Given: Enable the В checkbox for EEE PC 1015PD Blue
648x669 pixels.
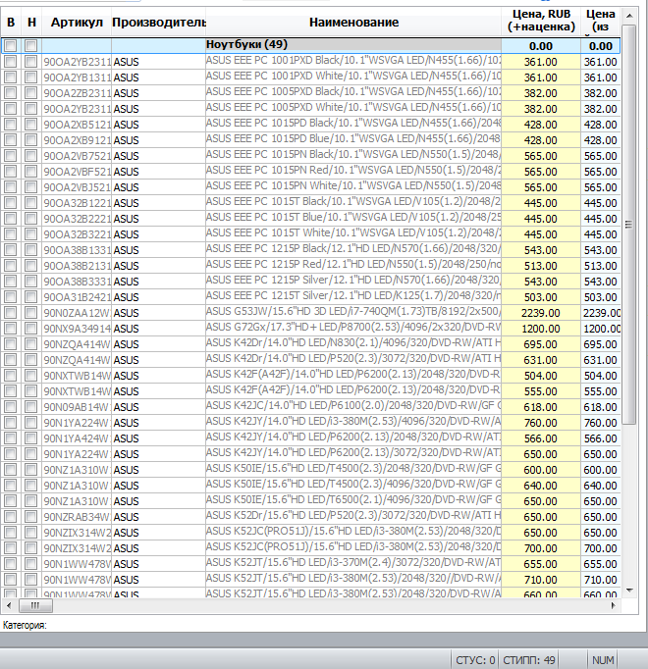Looking at the screenshot, I should click(11, 140).
